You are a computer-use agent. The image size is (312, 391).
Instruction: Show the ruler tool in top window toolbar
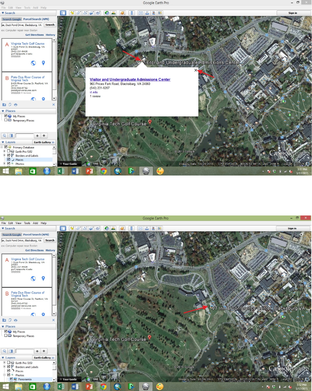132,13
